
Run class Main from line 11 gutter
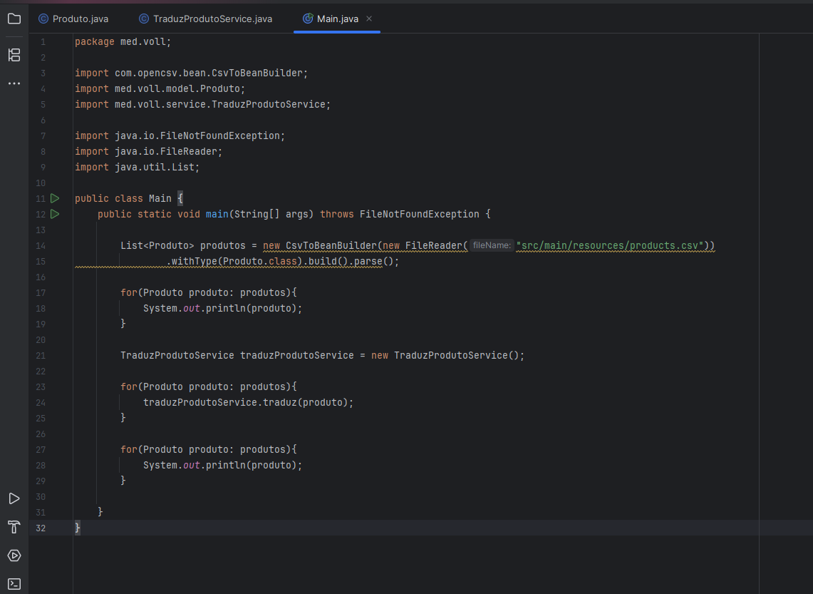coord(55,198)
